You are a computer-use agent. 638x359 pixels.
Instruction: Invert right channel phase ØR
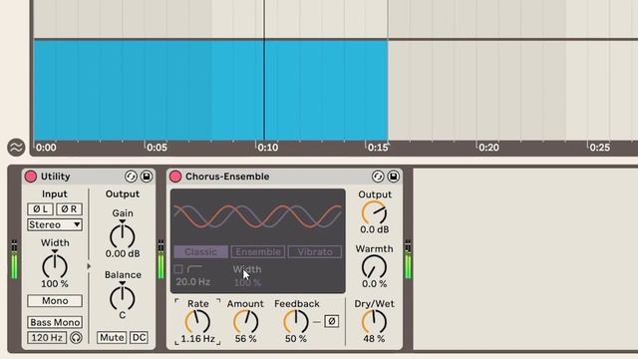point(69,208)
